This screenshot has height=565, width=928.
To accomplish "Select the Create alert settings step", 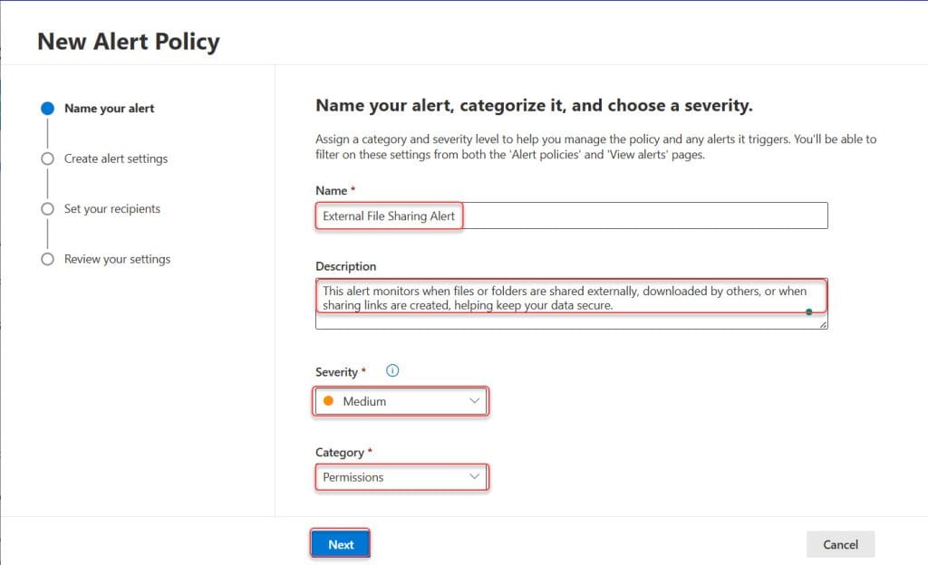I will (x=117, y=158).
